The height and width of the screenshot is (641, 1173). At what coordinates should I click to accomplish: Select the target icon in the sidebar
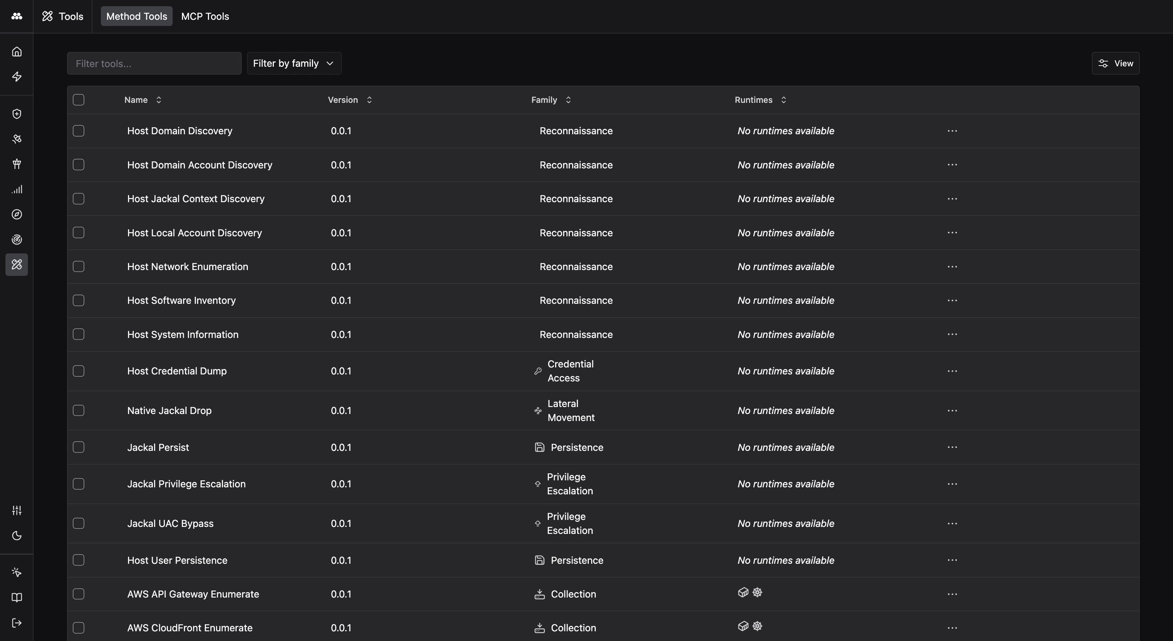click(16, 239)
